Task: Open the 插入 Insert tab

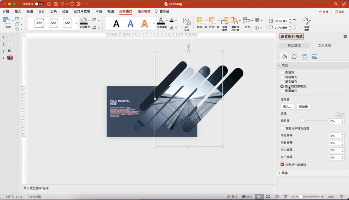Action: 17,11
